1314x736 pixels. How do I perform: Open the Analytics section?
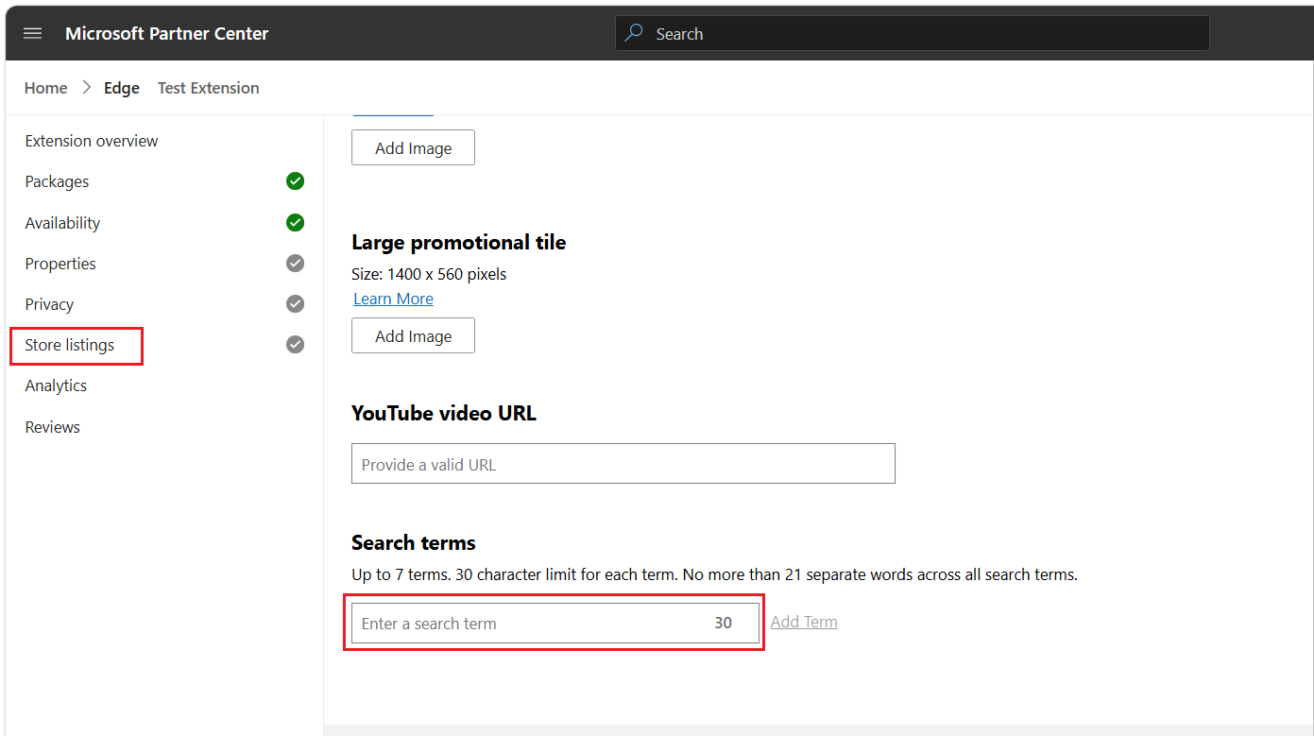coord(56,385)
